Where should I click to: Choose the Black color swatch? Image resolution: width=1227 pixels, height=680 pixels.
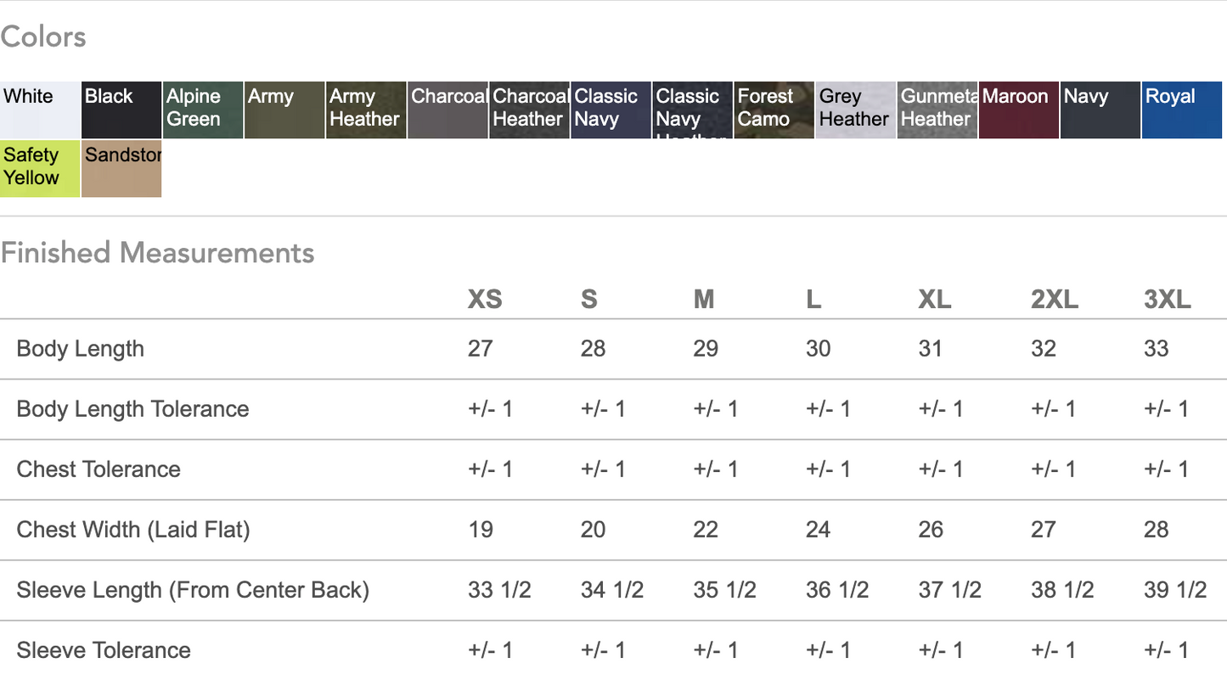point(121,110)
